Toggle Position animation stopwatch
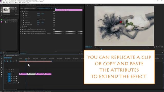164x92 pixels. click(24, 14)
